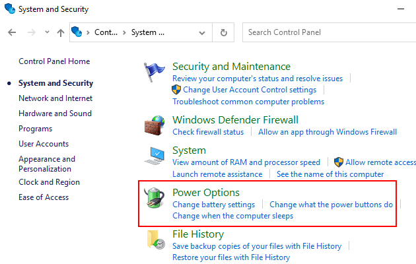Open Ease of Access category
This screenshot has height=264, width=416.
pos(44,197)
